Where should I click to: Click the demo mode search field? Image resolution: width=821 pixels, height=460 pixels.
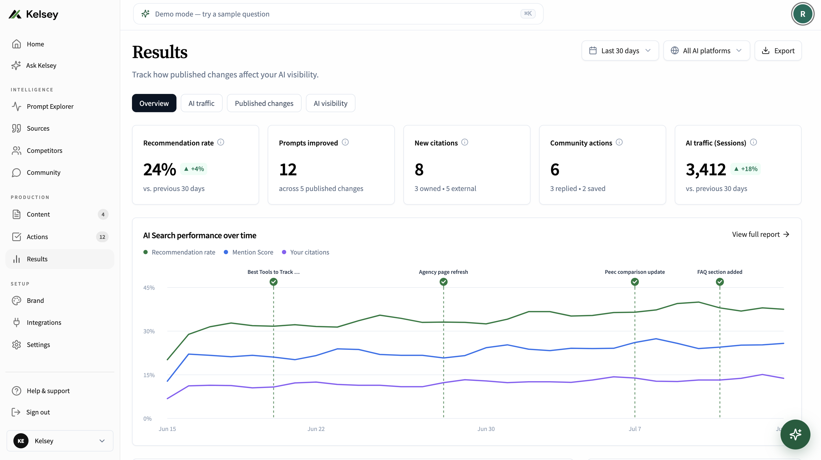coord(338,14)
